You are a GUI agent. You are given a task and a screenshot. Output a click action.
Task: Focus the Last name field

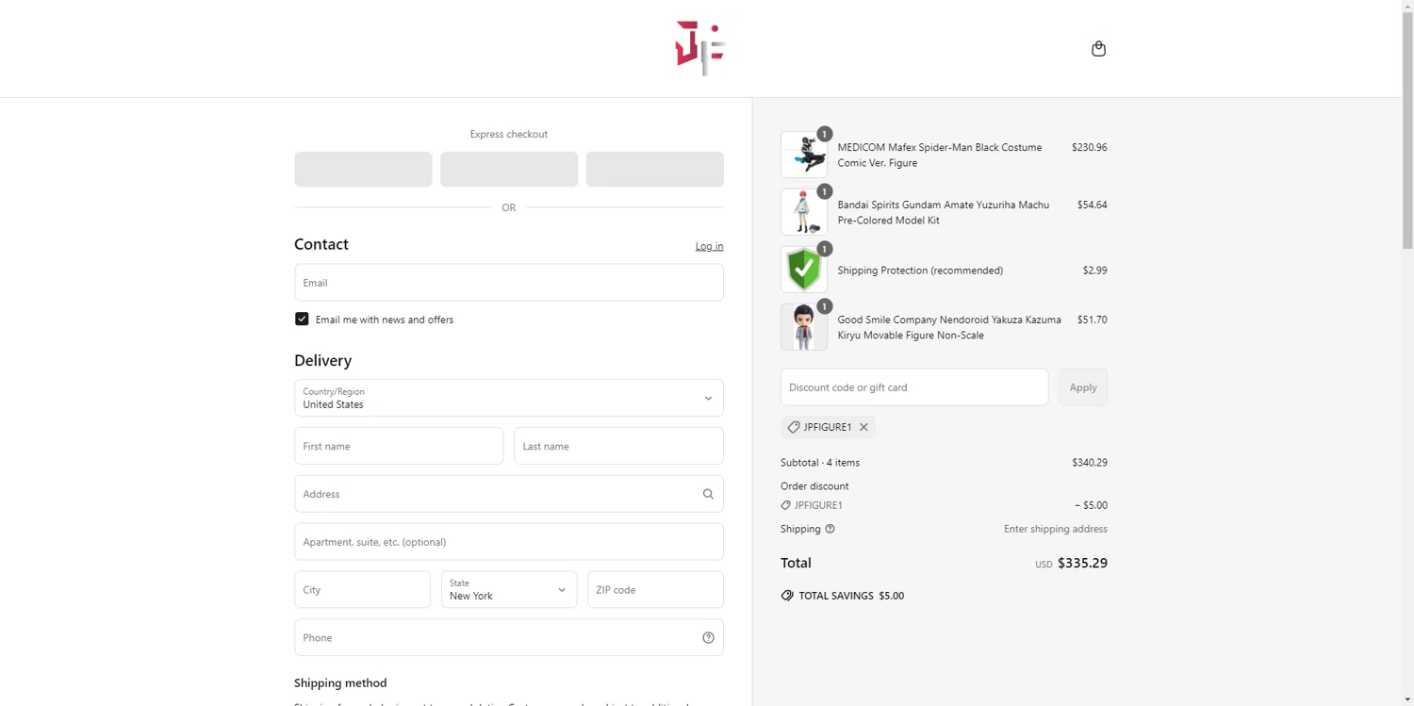click(618, 446)
